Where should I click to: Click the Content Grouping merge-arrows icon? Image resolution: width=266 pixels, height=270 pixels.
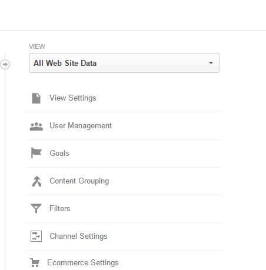point(36,181)
